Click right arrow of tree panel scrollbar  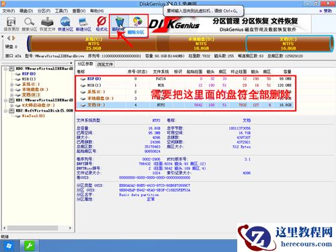[x=70, y=228]
